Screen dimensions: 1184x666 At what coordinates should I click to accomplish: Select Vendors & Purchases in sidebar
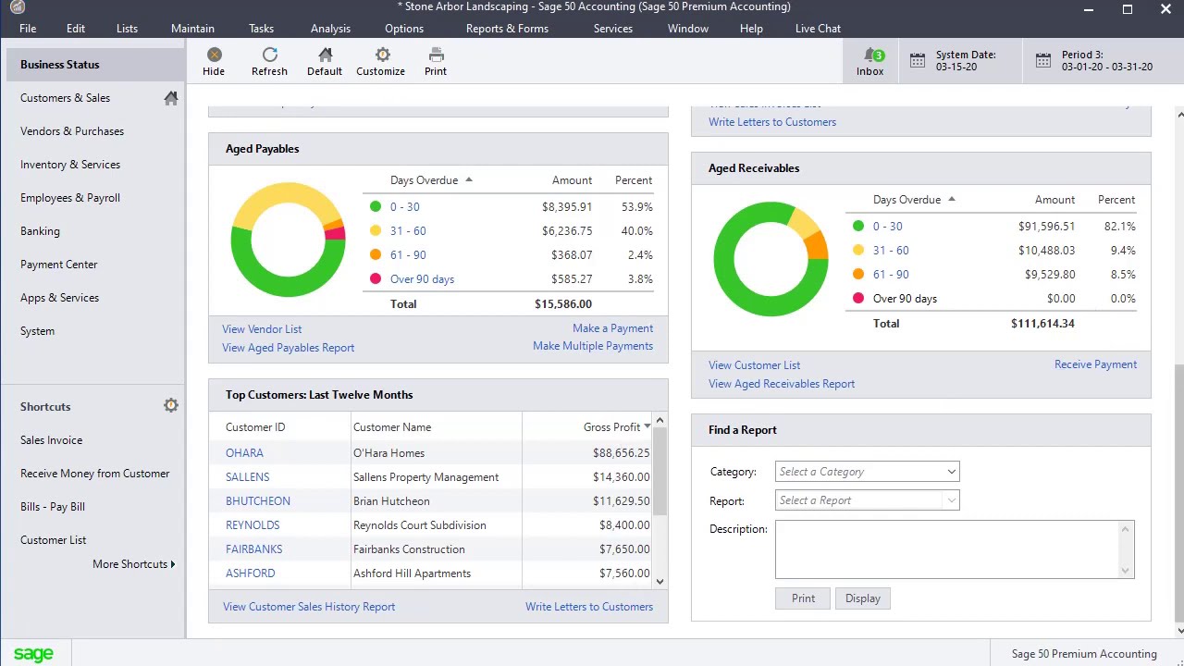click(x=72, y=131)
